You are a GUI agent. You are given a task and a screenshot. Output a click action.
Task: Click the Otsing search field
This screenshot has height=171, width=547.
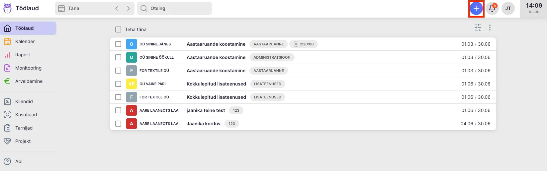pyautogui.click(x=174, y=8)
